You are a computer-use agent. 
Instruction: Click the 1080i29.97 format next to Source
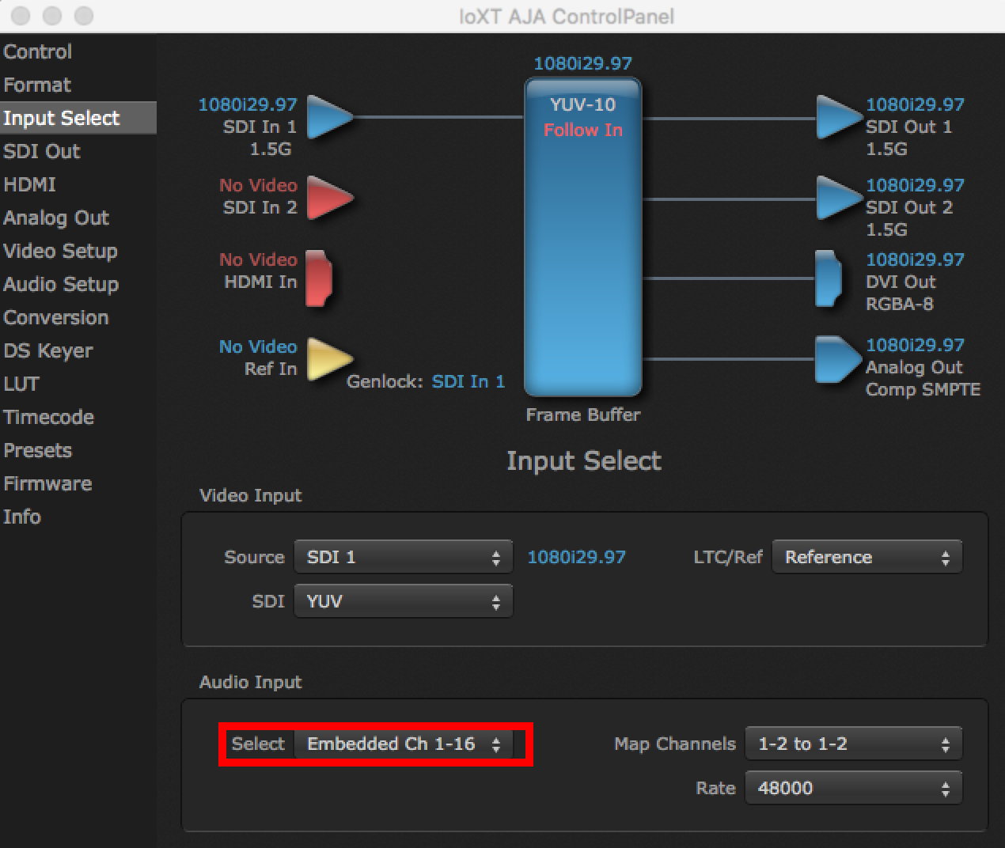[576, 557]
